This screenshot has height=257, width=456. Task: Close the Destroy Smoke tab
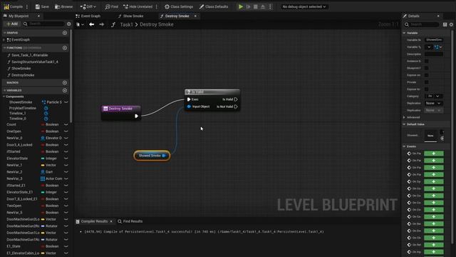coord(195,16)
